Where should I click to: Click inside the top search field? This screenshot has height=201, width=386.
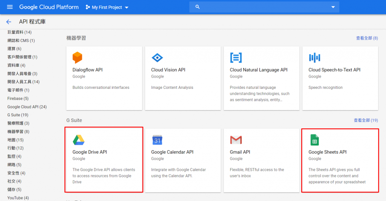(264, 7)
